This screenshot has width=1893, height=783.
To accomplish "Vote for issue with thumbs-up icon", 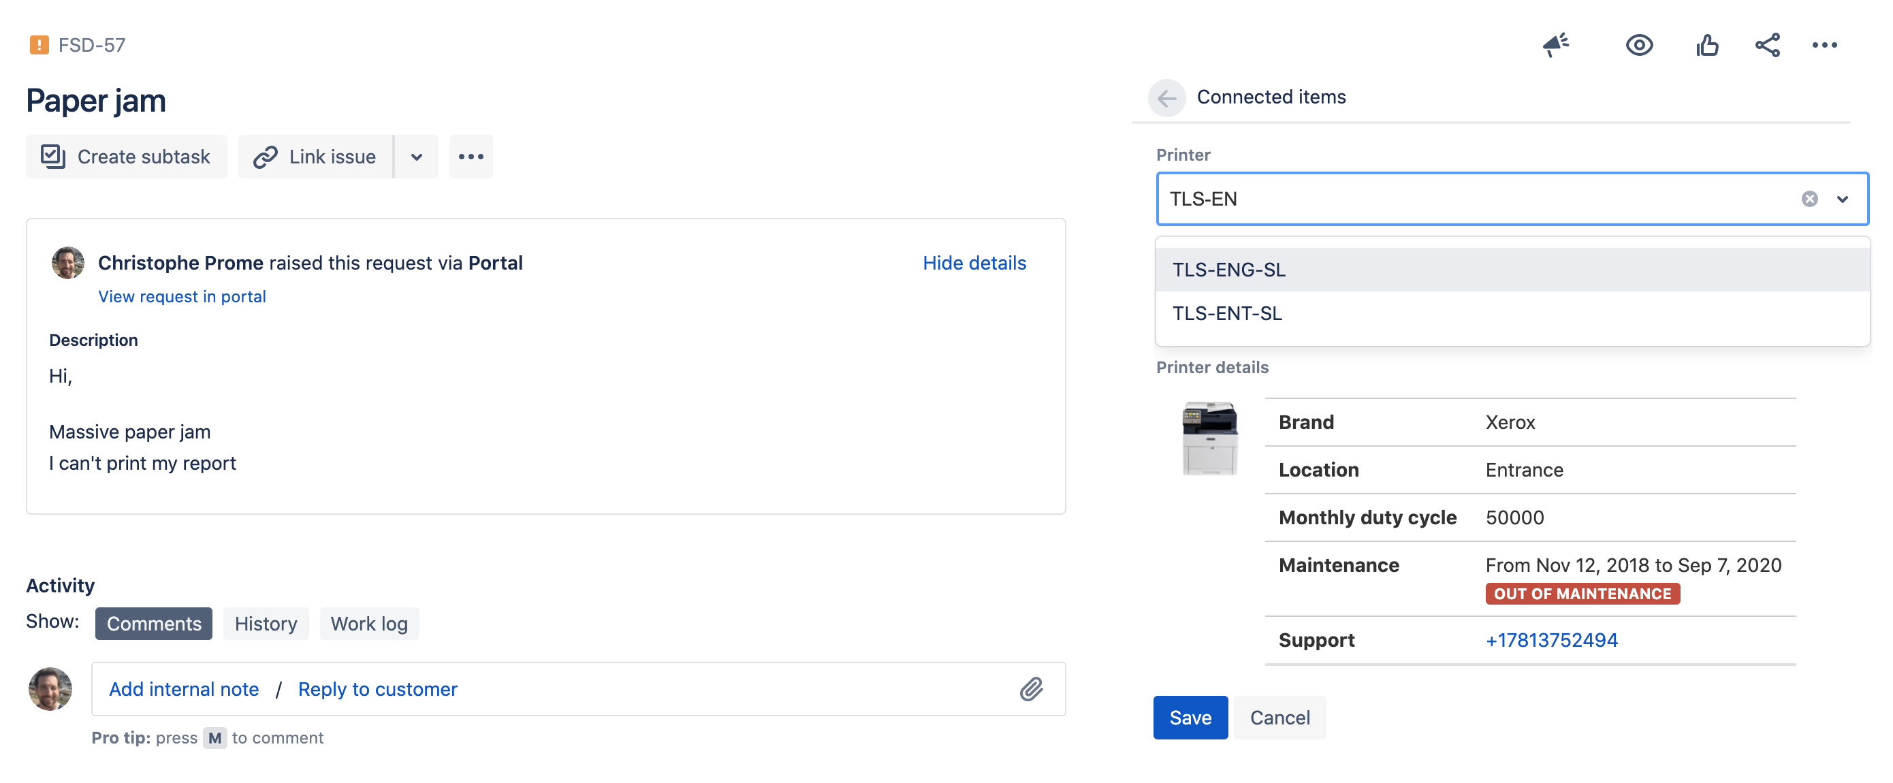I will (1706, 45).
